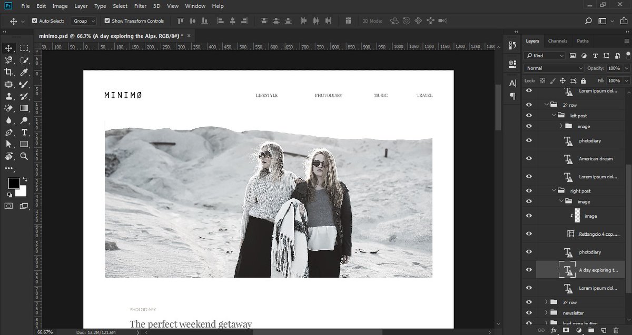Filter layers by type layers

point(595,56)
